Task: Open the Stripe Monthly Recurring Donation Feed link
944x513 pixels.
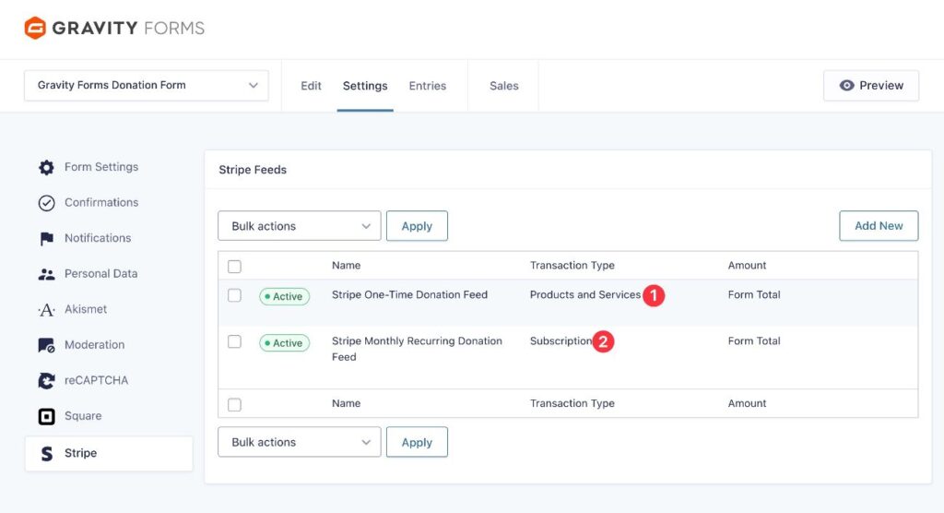Action: pos(417,349)
